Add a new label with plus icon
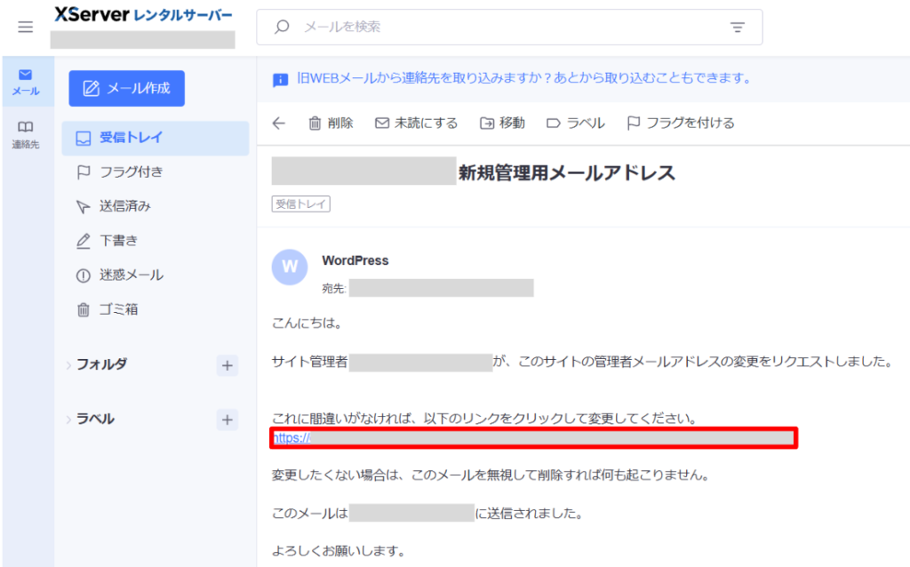910x567 pixels. click(227, 419)
